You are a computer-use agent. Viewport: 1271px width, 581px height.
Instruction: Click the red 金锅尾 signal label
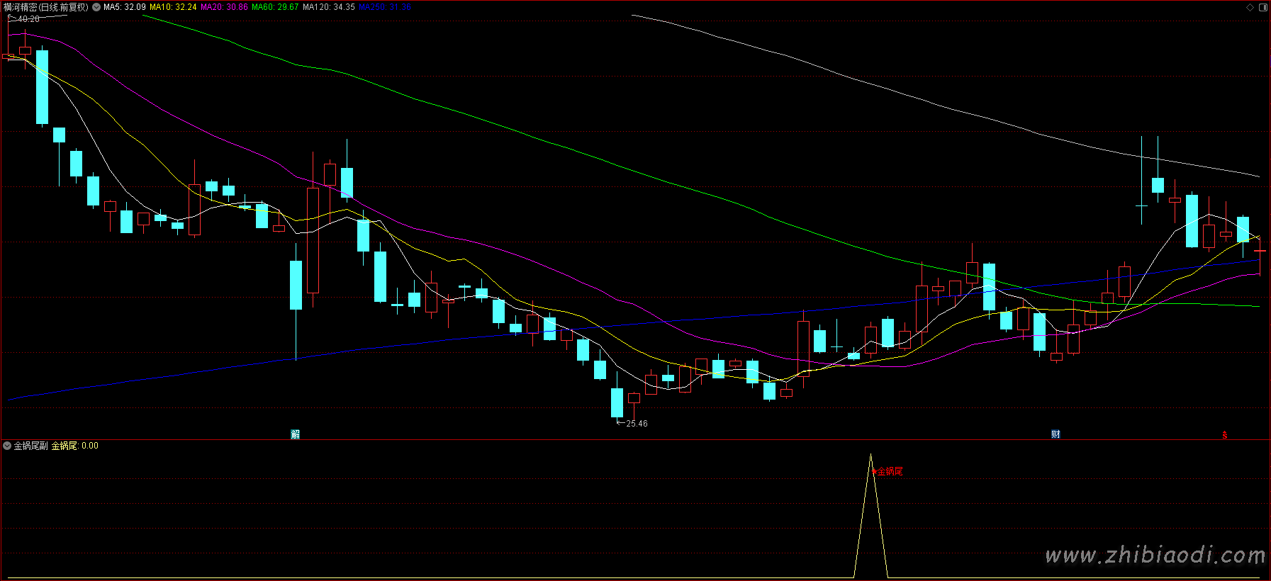[890, 471]
